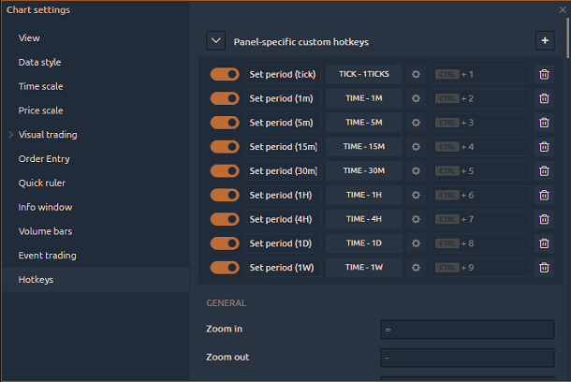Click gear icon for Set period (1D)
This screenshot has height=382, width=571.
point(416,243)
